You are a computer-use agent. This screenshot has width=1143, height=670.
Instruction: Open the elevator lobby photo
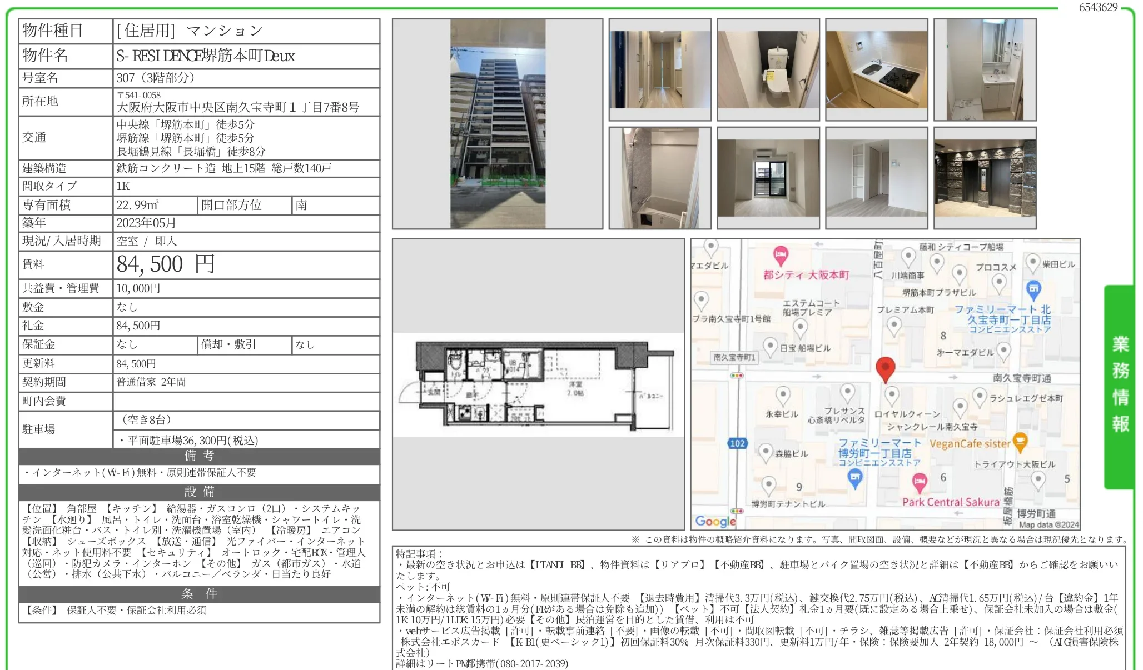coord(985,178)
